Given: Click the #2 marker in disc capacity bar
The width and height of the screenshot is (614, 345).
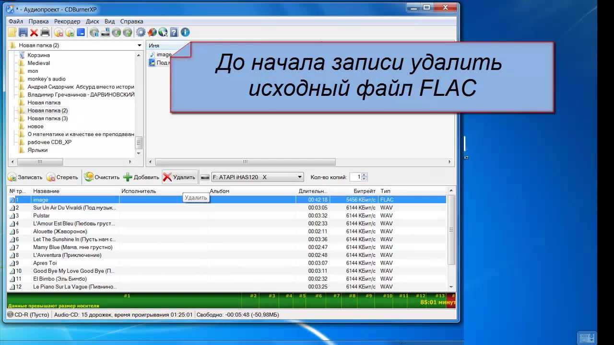Looking at the screenshot, I should [253, 296].
